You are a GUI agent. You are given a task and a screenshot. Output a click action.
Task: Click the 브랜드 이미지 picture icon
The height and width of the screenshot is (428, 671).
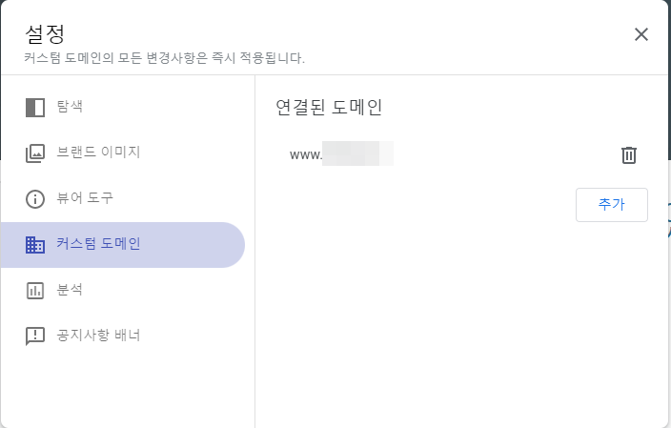[35, 153]
